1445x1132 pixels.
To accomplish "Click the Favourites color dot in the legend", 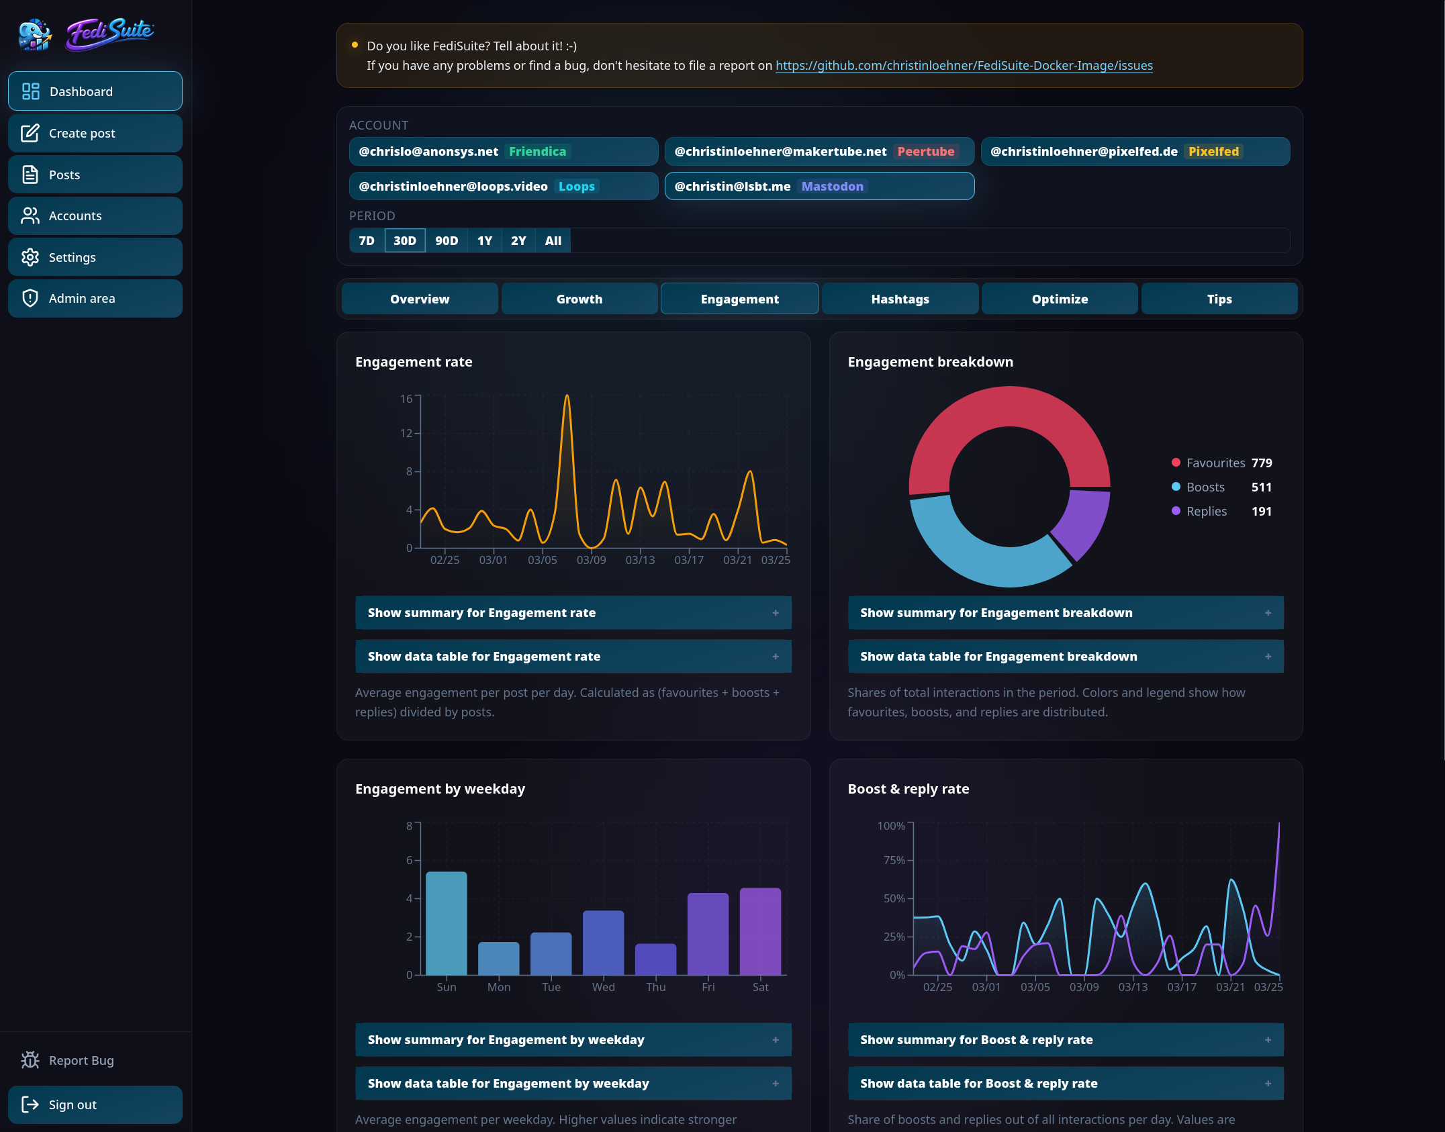I will click(x=1175, y=463).
